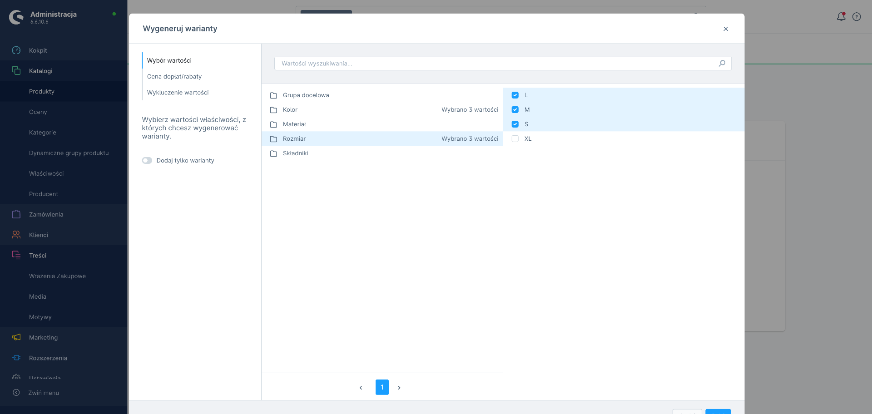Switch to Wykluczenie wartości tab
Viewport: 872px width, 414px height.
tap(178, 93)
